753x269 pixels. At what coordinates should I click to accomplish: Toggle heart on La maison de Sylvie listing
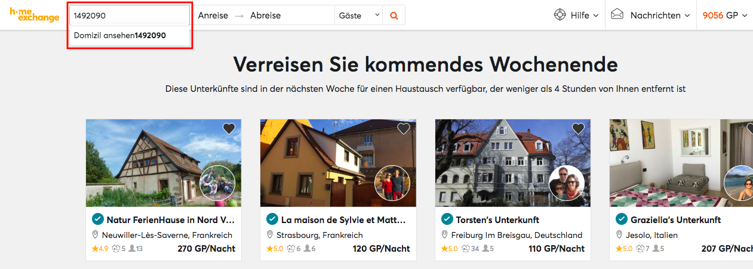(x=404, y=128)
